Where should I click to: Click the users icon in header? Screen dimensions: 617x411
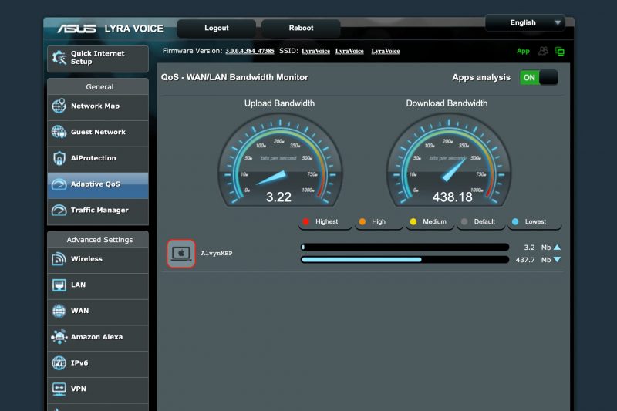pyautogui.click(x=543, y=51)
